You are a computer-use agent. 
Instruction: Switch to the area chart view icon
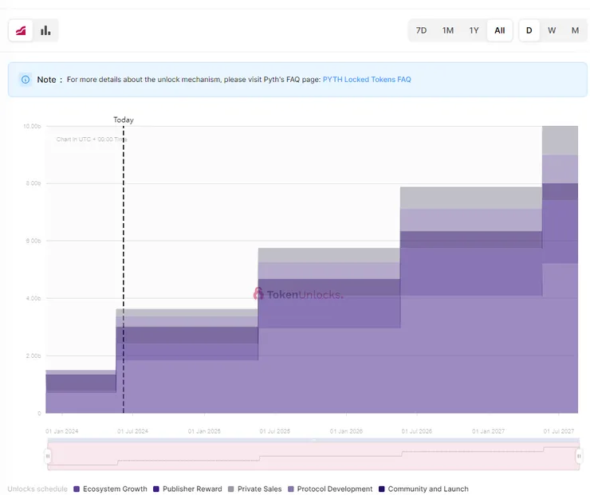pos(21,30)
